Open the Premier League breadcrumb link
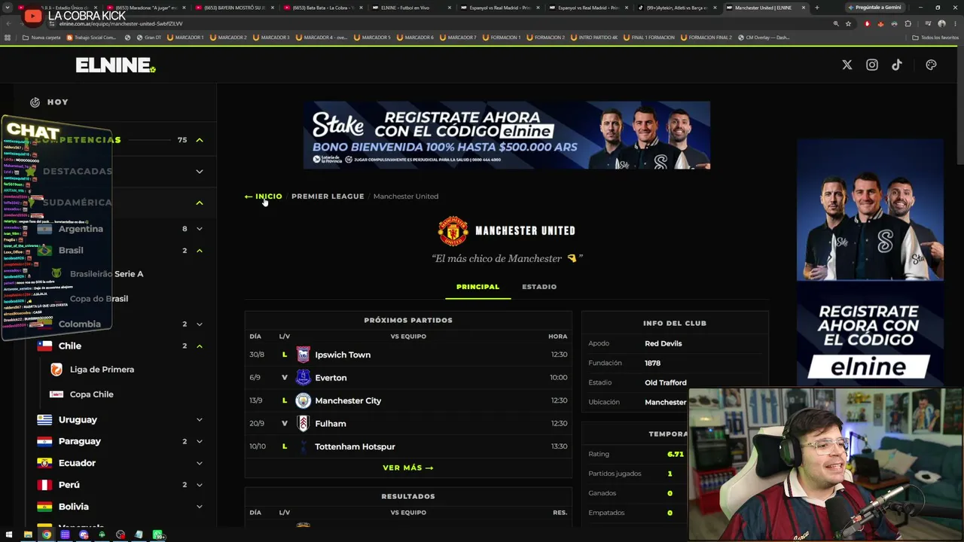Screen dimensions: 964x542 (x=328, y=196)
